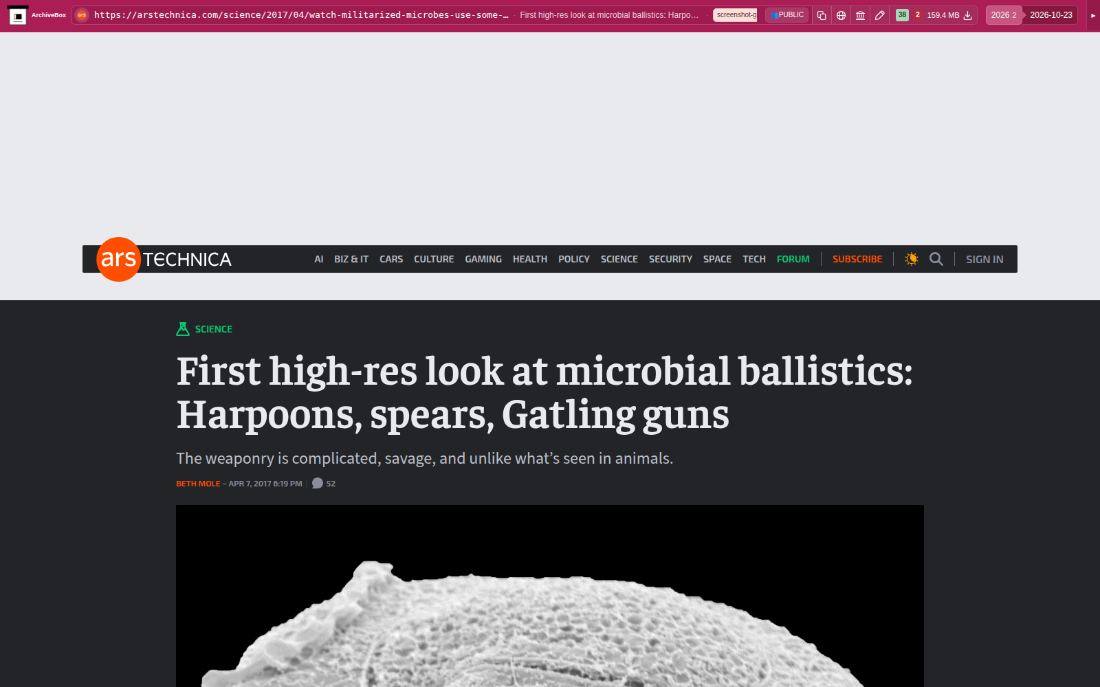Go to the CARS section

click(391, 259)
